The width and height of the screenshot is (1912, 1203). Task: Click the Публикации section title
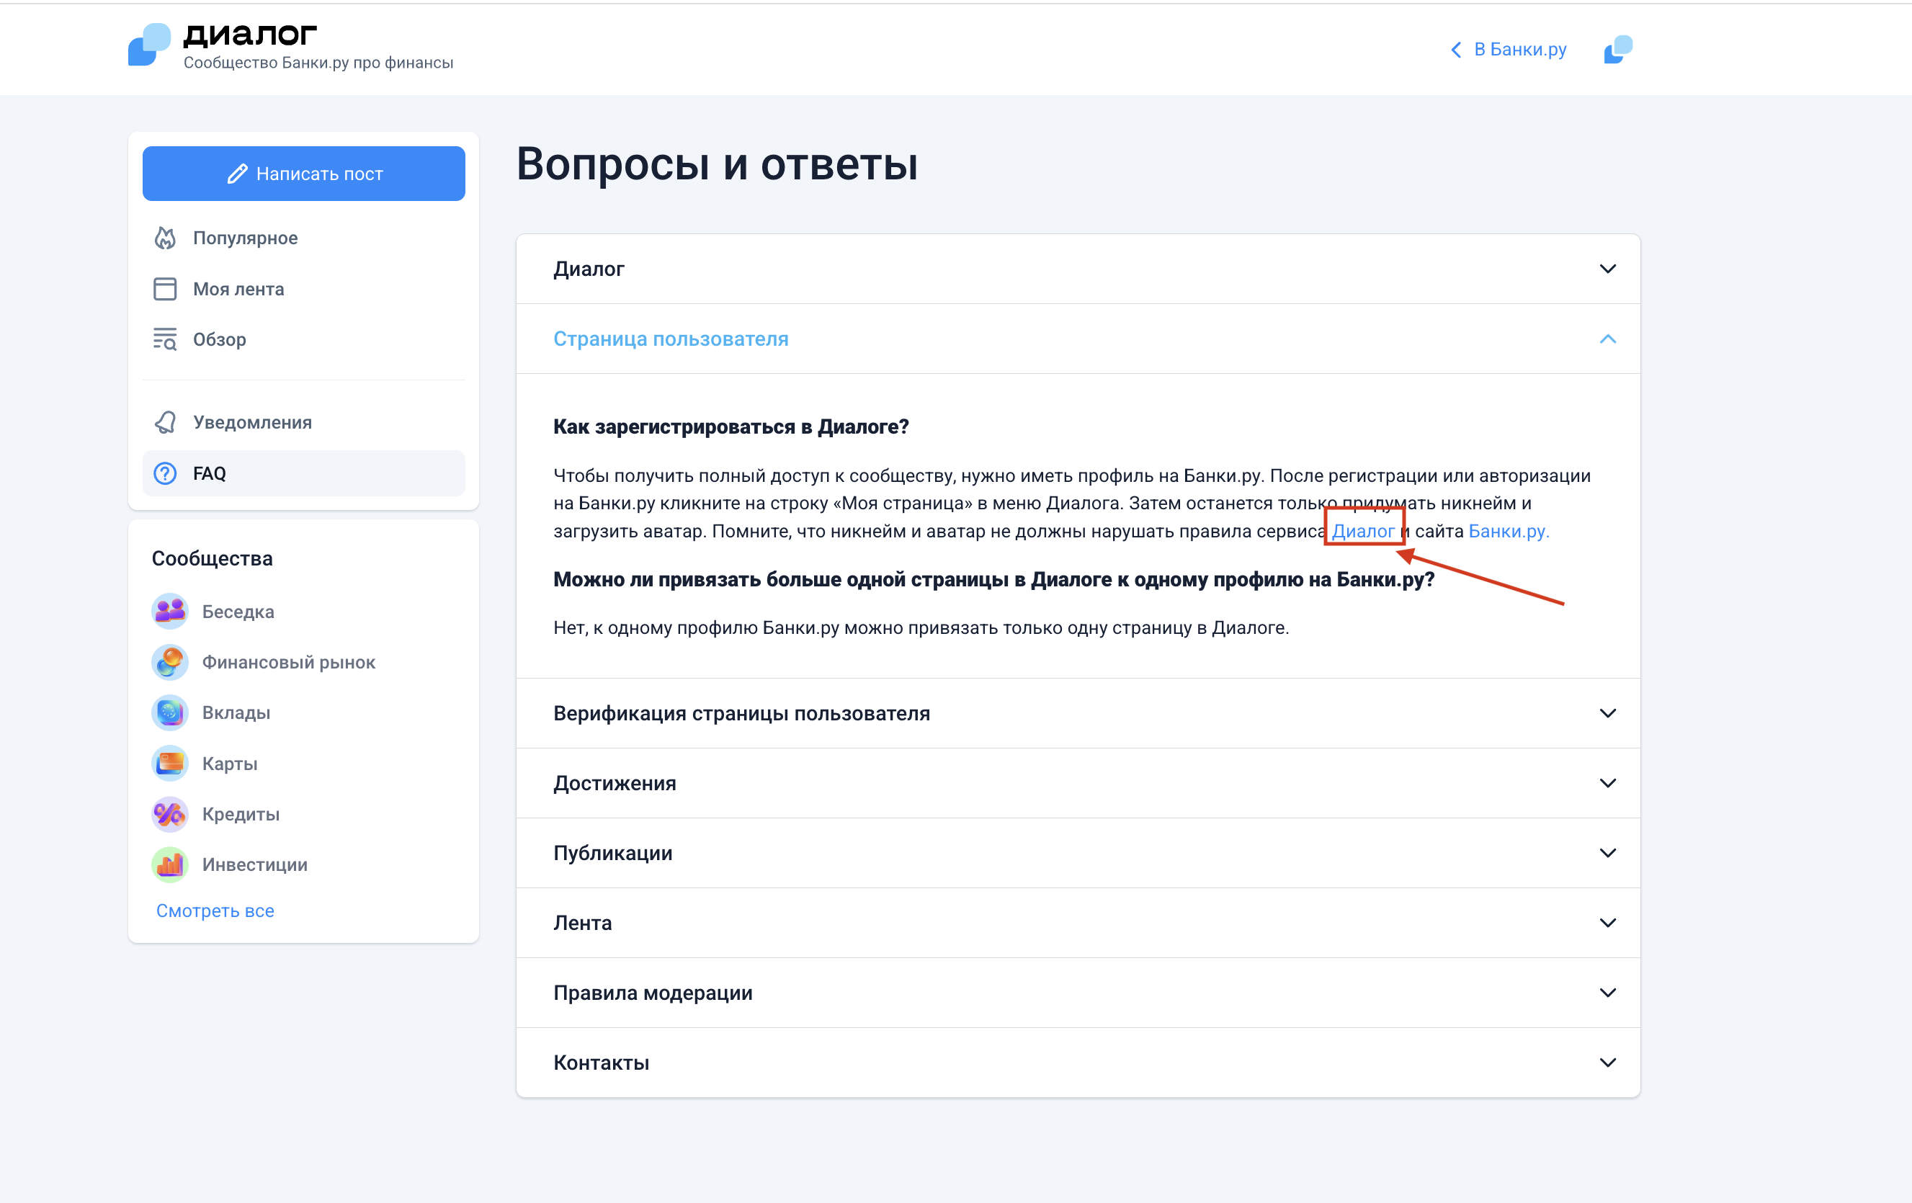point(613,853)
